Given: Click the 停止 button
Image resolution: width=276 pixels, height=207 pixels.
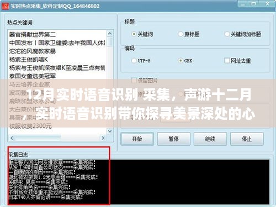Looking at the screenshot, I should click(247, 139).
